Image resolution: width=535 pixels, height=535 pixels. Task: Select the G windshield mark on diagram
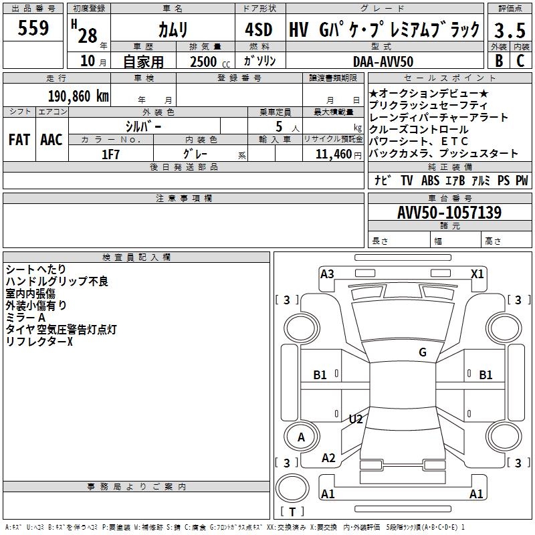click(x=423, y=352)
